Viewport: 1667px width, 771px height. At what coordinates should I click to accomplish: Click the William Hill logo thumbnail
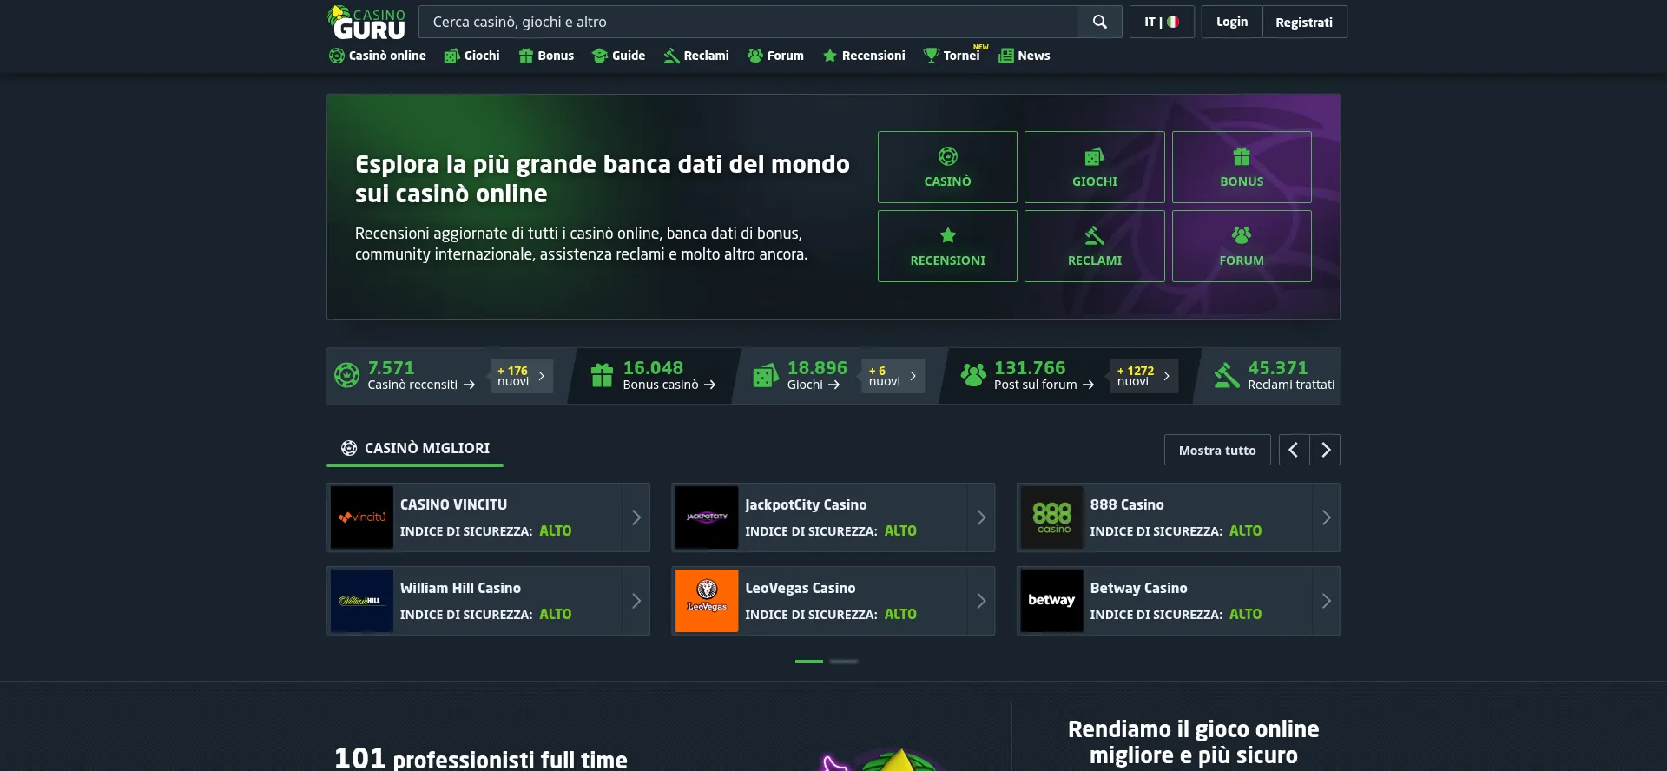point(362,601)
